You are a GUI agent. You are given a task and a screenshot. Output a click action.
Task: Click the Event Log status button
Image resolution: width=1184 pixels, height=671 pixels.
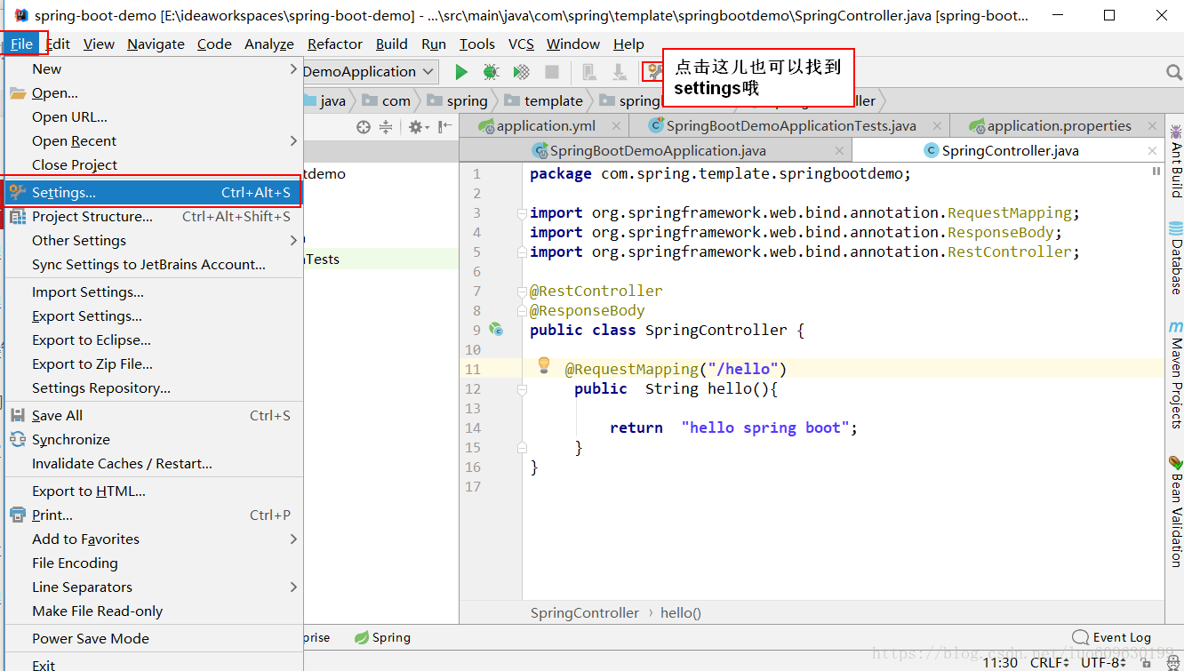(1111, 637)
